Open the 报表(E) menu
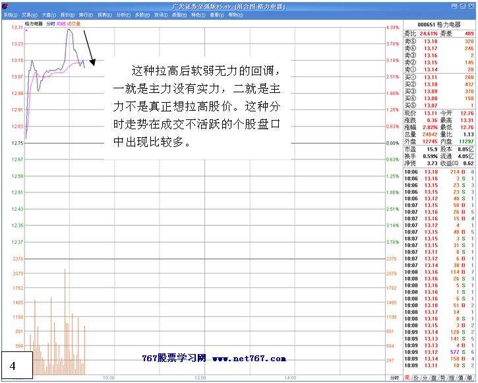The height and width of the screenshot is (383, 478). click(105, 15)
